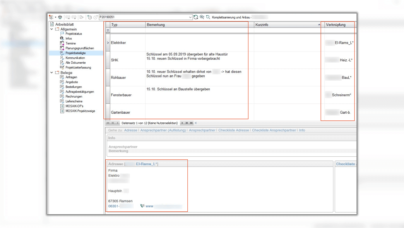Go to next record with navigator arrow
404x228 pixels.
(182, 123)
